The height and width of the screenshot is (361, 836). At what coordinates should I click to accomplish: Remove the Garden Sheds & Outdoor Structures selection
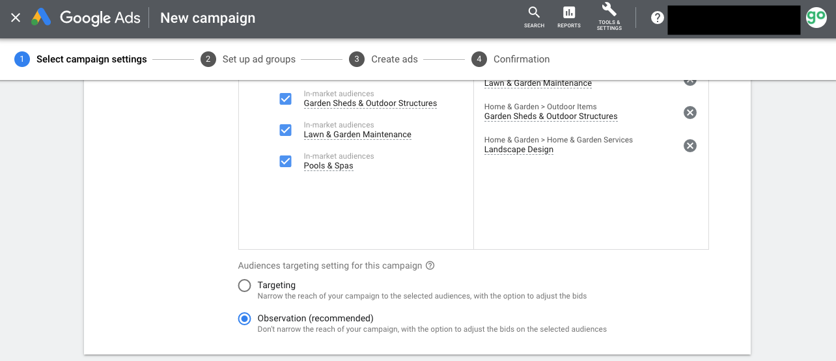coord(690,113)
